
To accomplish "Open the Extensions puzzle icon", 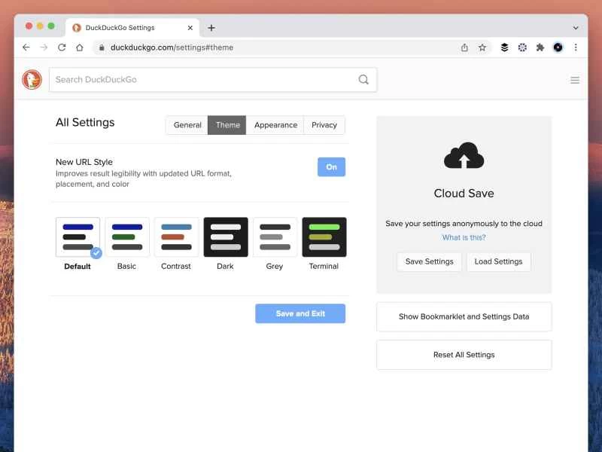I will pos(540,47).
